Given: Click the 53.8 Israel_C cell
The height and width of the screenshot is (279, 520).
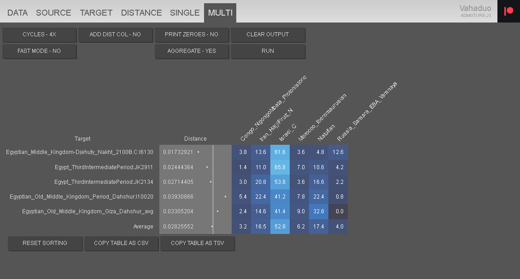Looking at the screenshot, I should click(x=280, y=182).
